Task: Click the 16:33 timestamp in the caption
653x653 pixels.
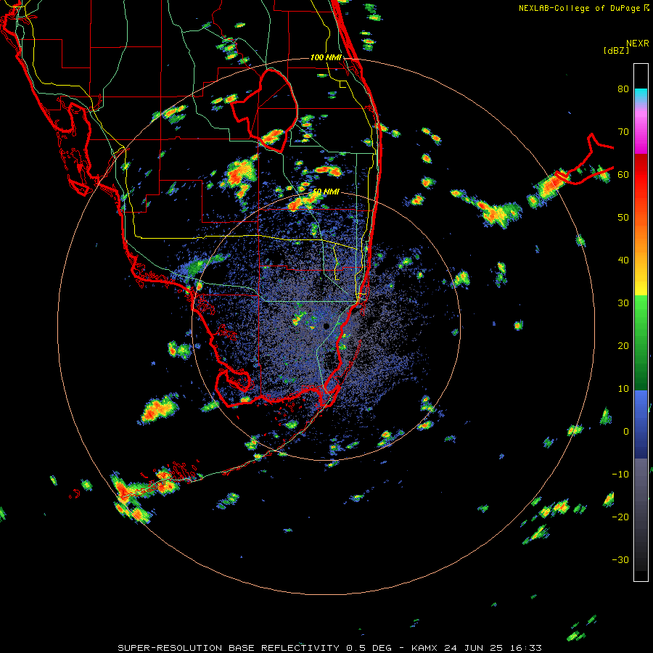Action: (x=527, y=648)
